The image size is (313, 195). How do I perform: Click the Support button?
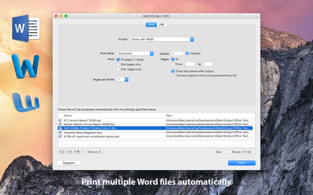[69, 163]
